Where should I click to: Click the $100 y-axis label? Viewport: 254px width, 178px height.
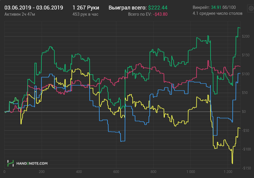coord(246,74)
